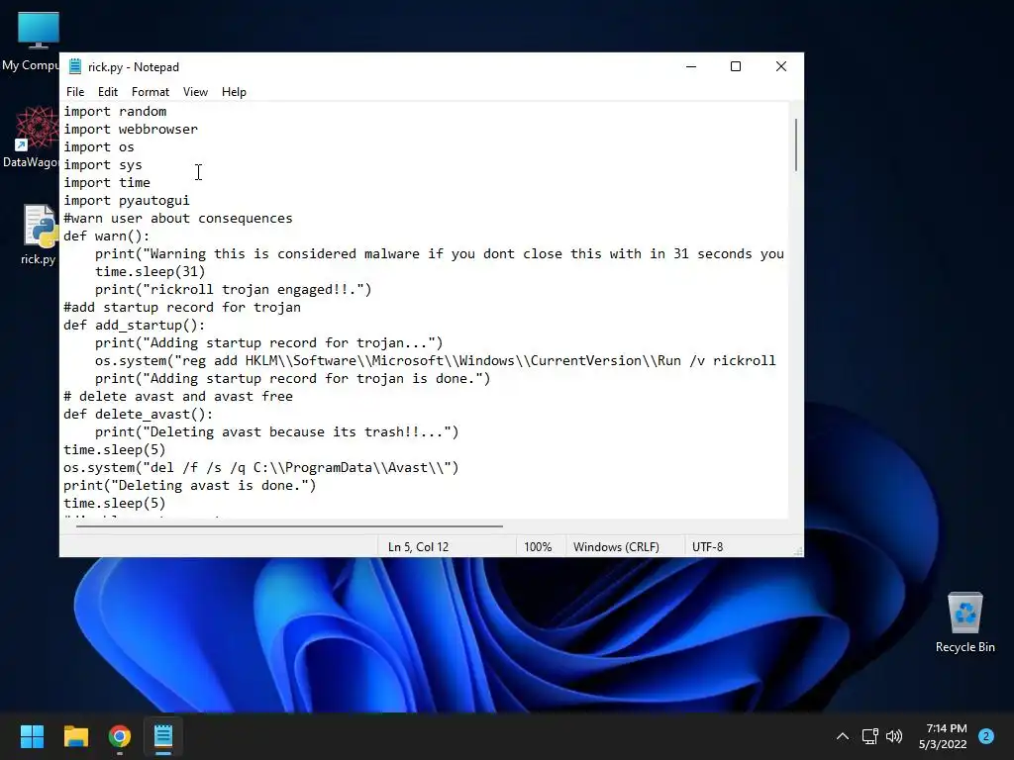
Task: Click the 'Deleting avast because its trash!!...' line
Action: [x=277, y=431]
